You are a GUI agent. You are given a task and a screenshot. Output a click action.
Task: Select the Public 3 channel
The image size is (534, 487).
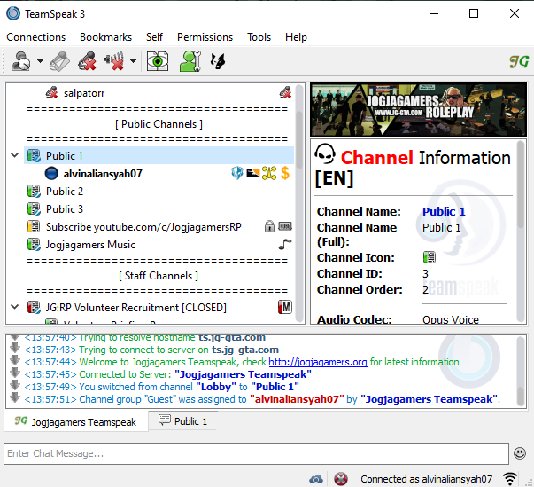(65, 209)
